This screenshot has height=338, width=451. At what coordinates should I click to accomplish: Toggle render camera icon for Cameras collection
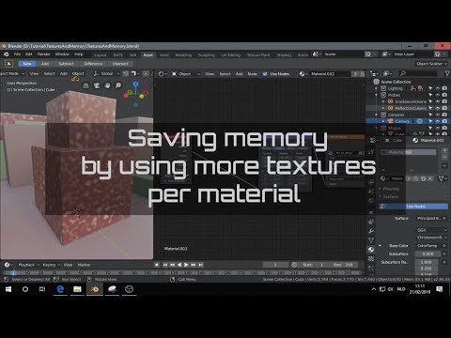click(444, 115)
